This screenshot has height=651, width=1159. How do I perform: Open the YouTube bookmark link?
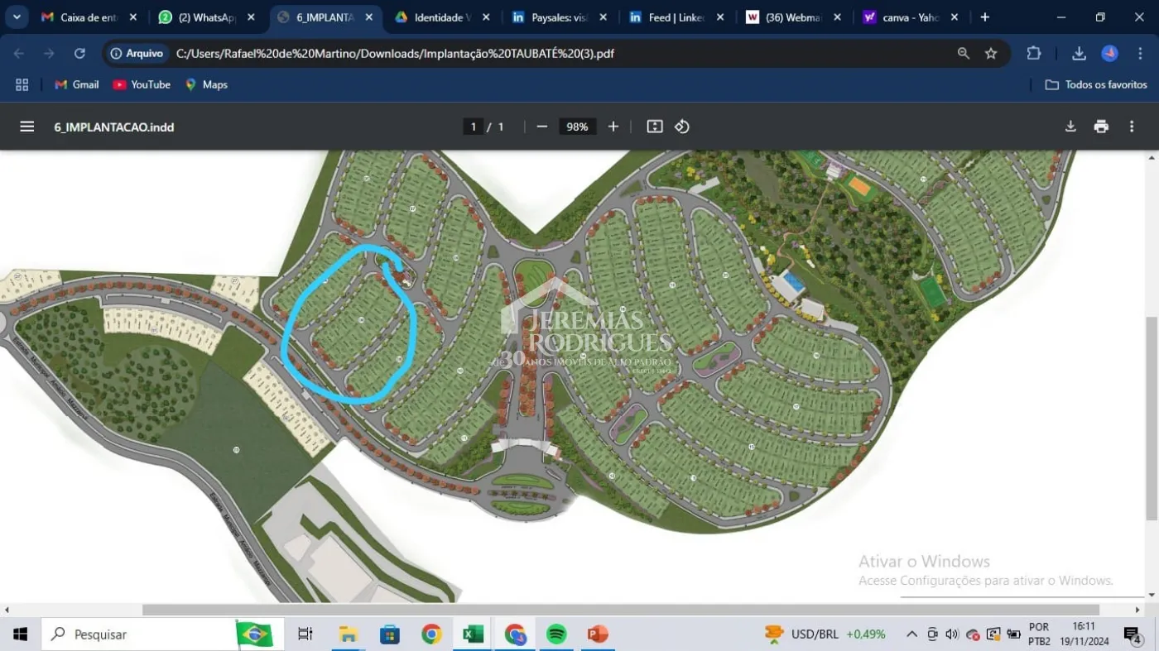pos(142,84)
